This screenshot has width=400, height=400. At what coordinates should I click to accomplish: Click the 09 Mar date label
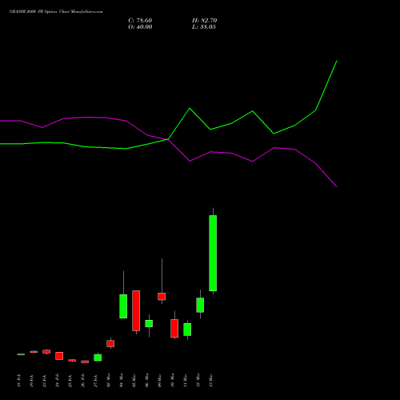160,381
